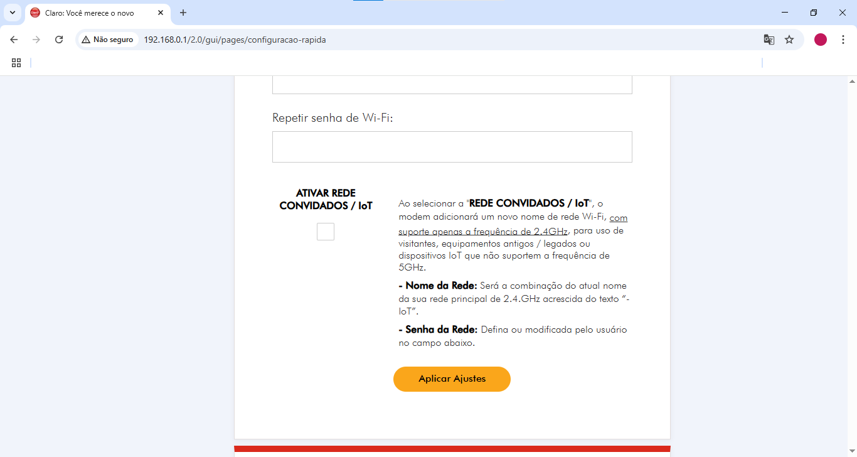Open the Chrome profile avatar
This screenshot has width=857, height=457.
(x=821, y=40)
